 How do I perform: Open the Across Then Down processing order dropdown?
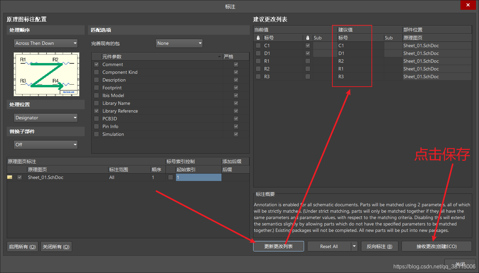tap(46, 43)
